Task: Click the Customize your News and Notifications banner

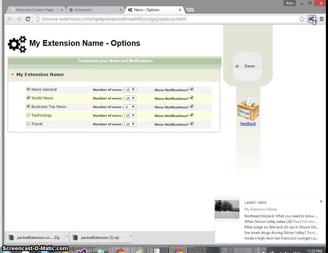Action: click(114, 61)
